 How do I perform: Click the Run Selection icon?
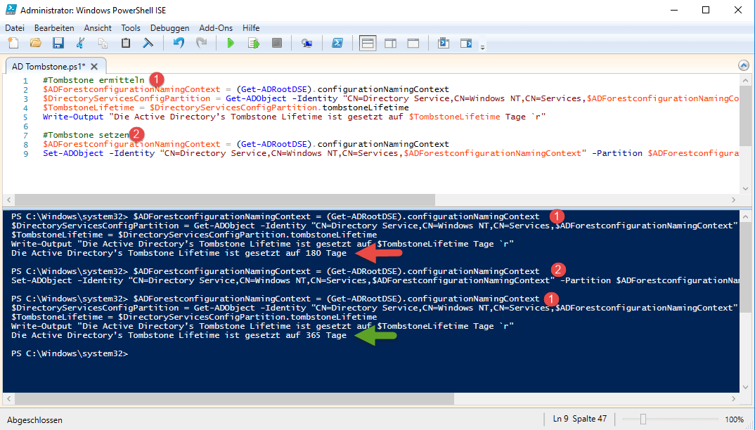[254, 44]
